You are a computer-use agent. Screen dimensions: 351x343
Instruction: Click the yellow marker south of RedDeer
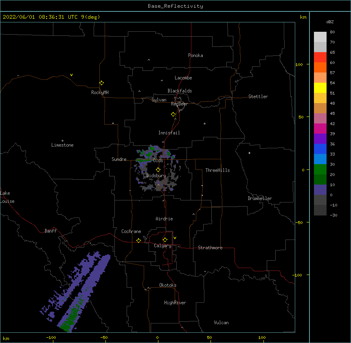[x=173, y=114]
